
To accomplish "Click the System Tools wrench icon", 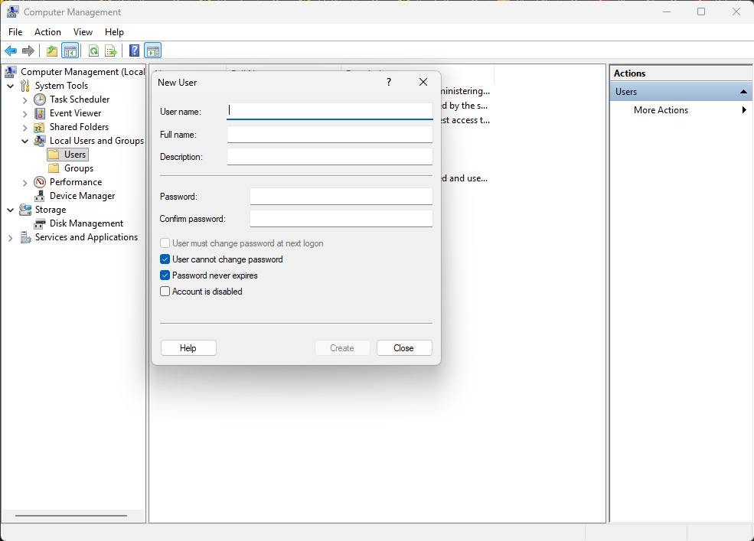I will pos(25,86).
